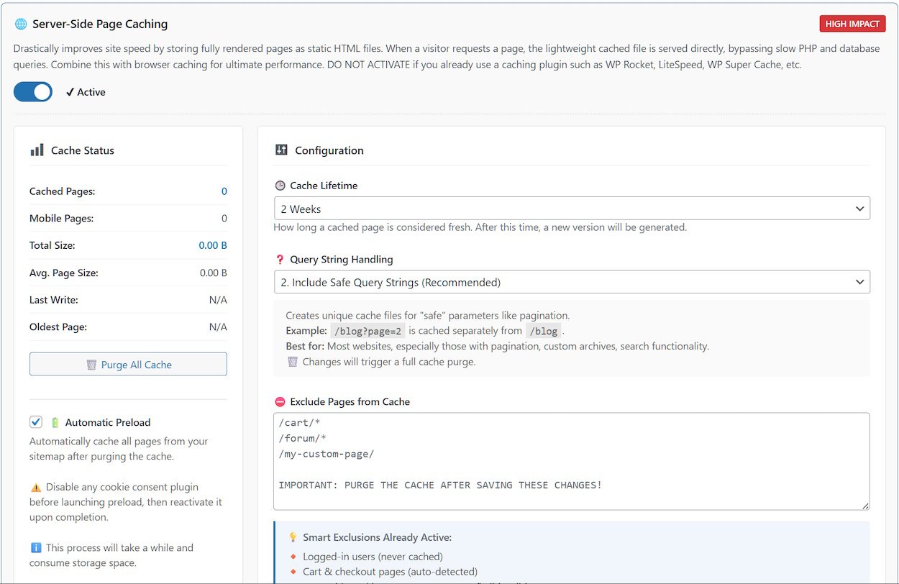Click the trash icon in Purge button
The width and height of the screenshot is (899, 584).
(91, 365)
